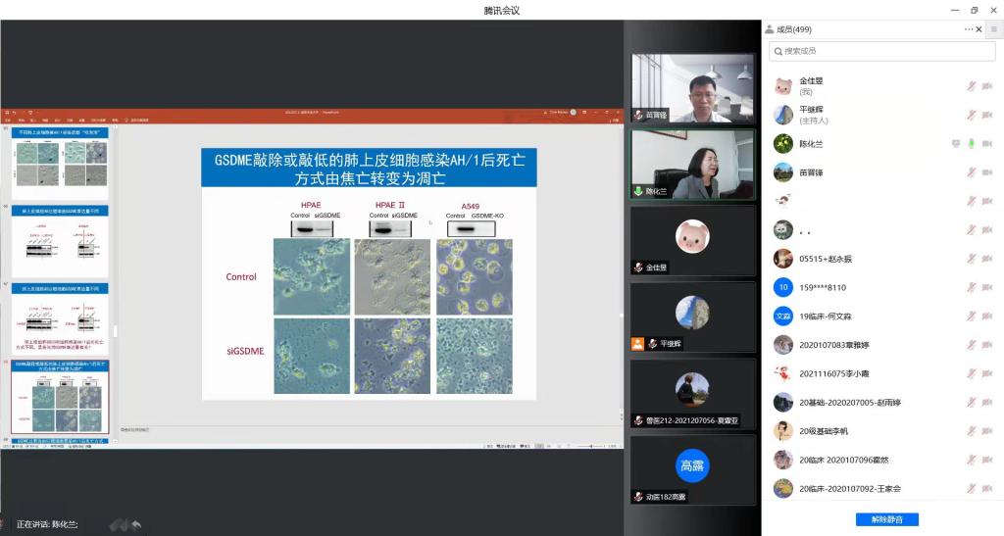
Task: Click muted mic icon for 159****8110
Action: pyautogui.click(x=971, y=288)
